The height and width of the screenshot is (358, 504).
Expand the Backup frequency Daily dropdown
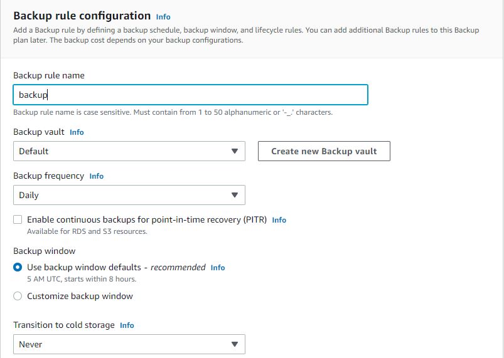click(129, 195)
